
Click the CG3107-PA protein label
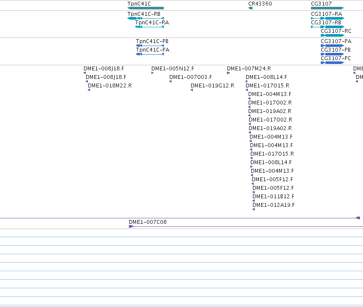(x=336, y=41)
